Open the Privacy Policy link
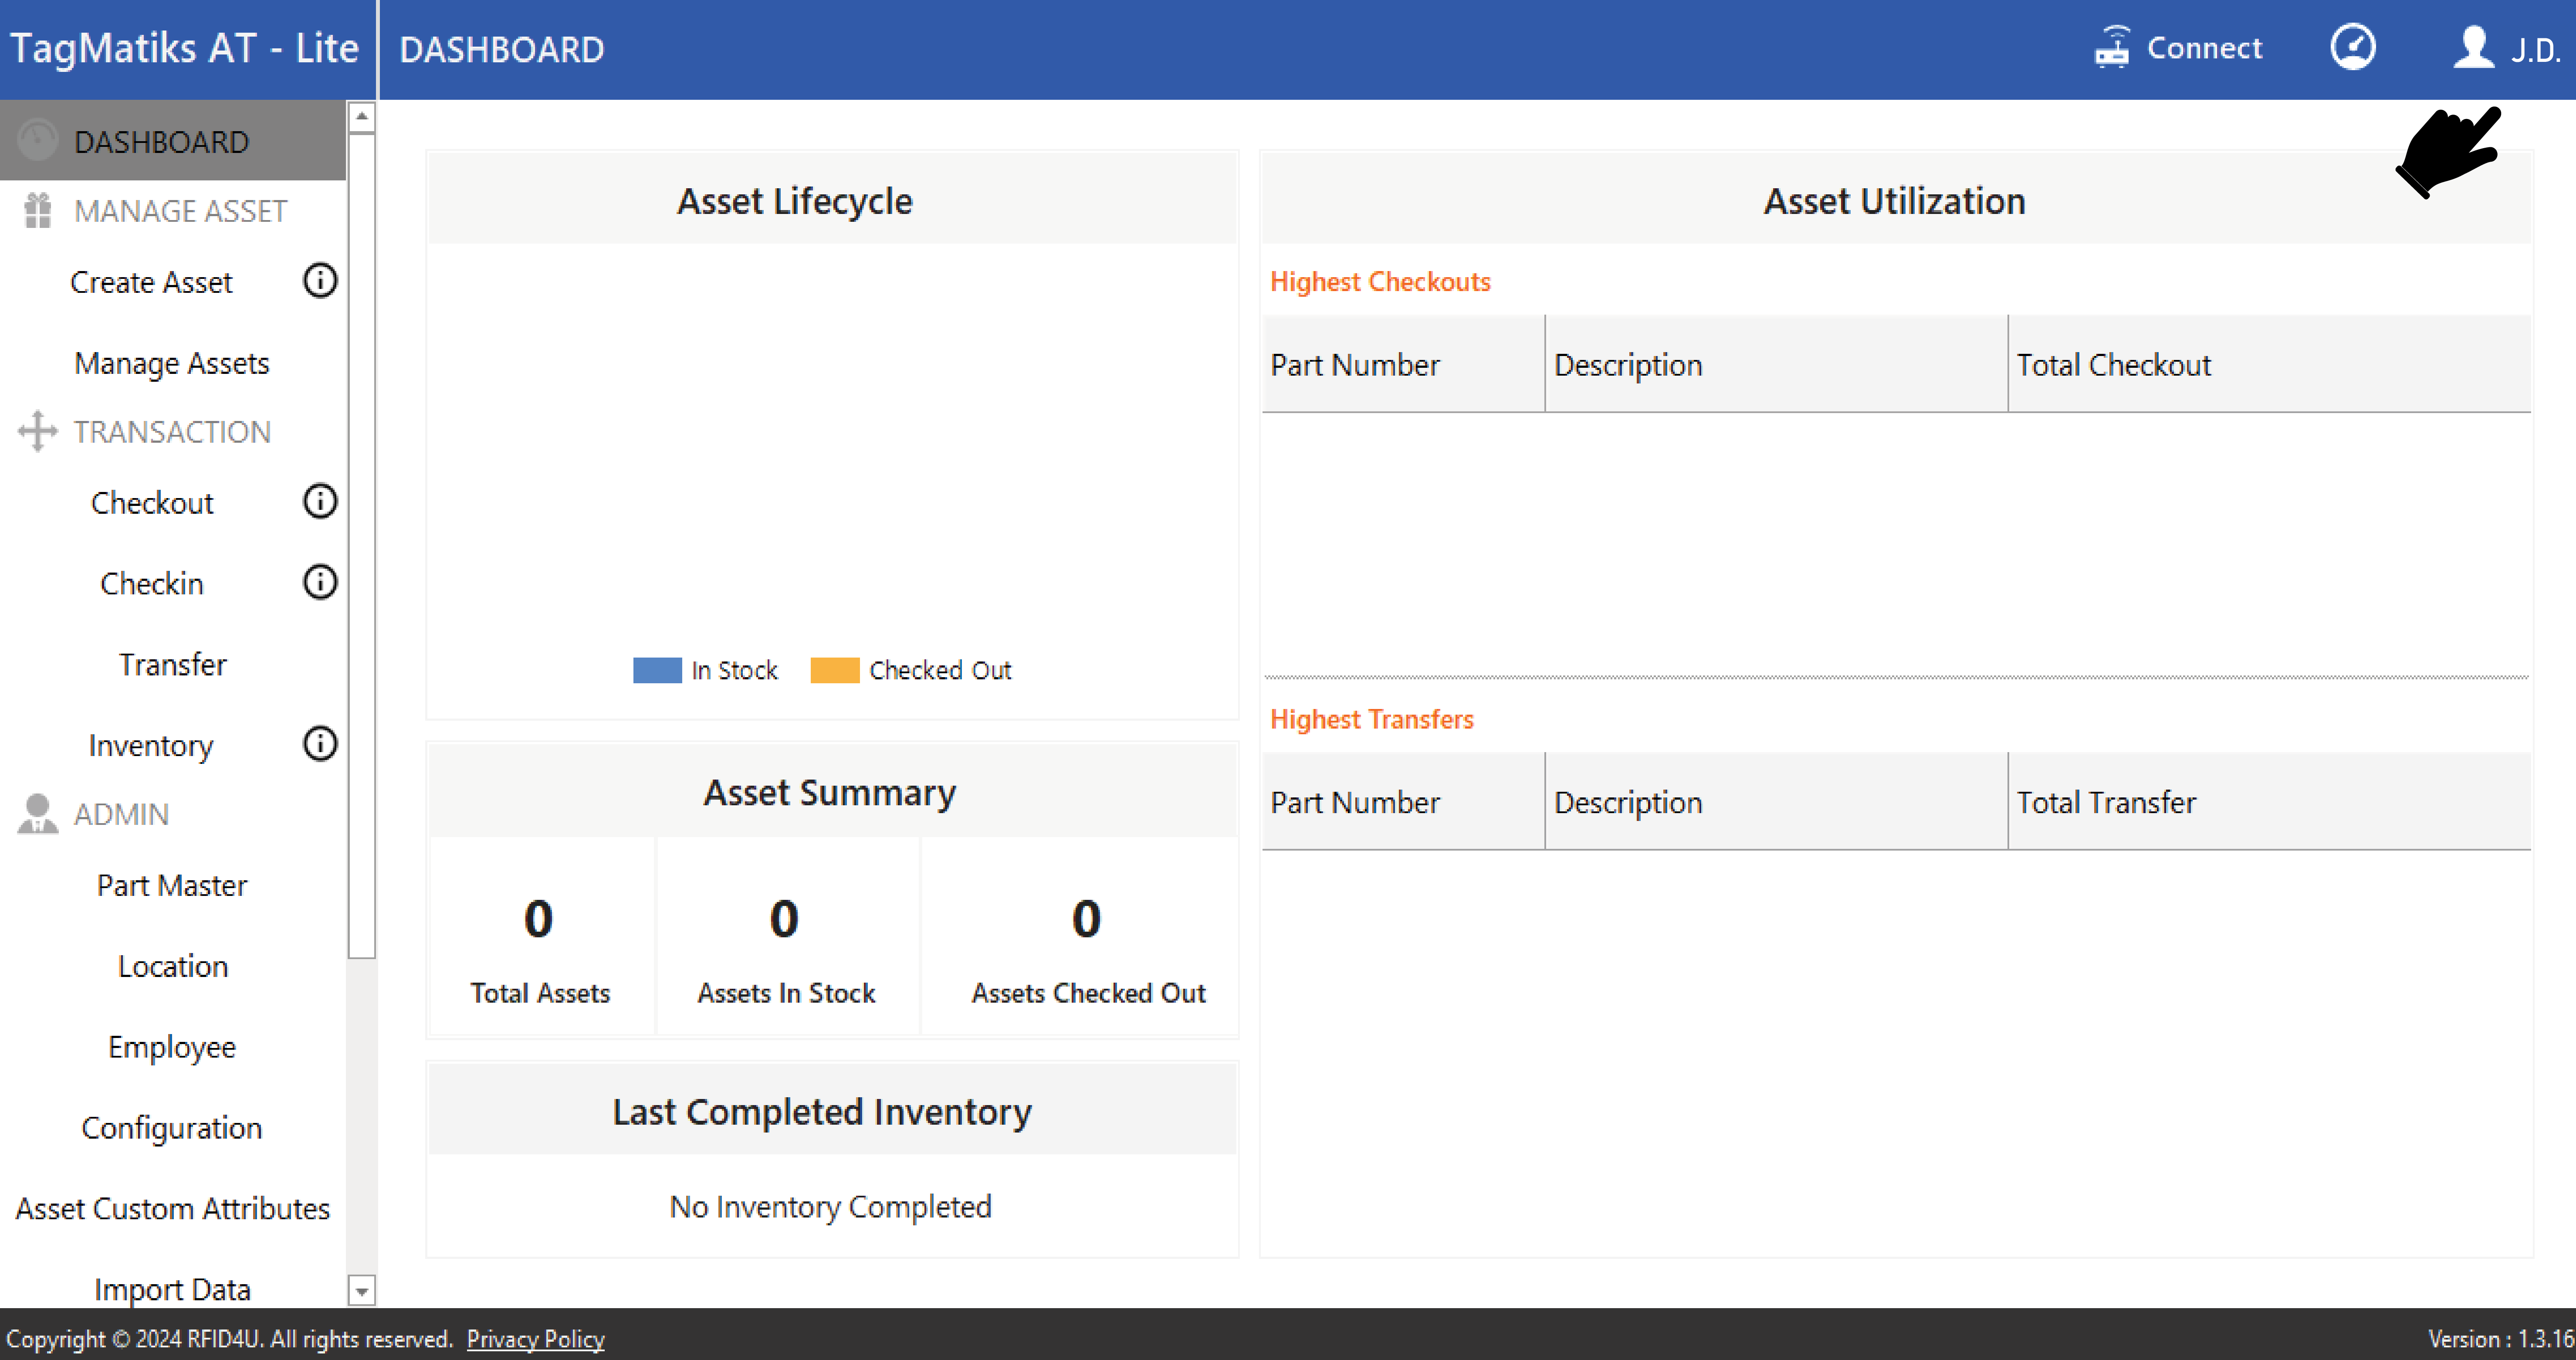The image size is (2576, 1360). (535, 1339)
